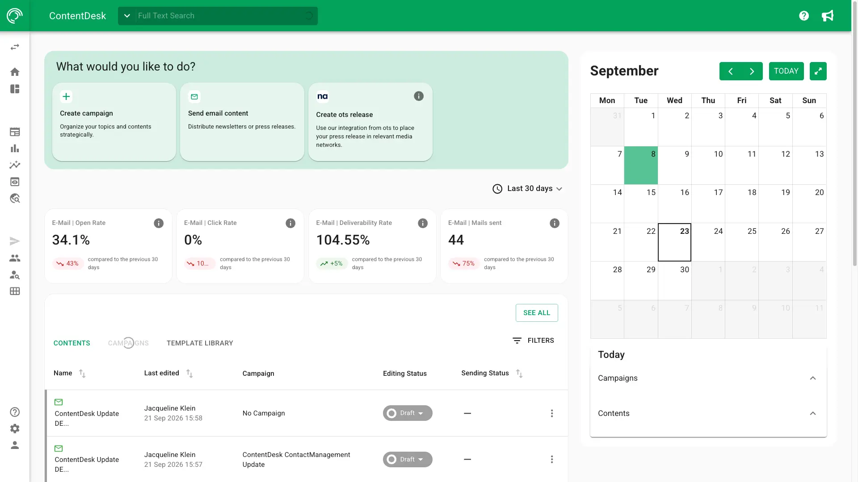Image resolution: width=858 pixels, height=482 pixels.
Task: Go to next calendar month
Action: [x=752, y=71]
